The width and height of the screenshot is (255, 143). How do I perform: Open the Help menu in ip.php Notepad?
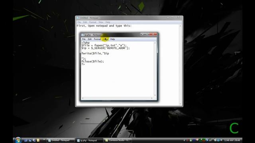click(112, 39)
